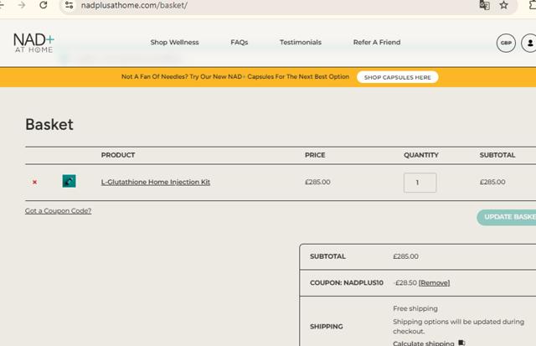Click the browser address bar URL

click(x=134, y=5)
